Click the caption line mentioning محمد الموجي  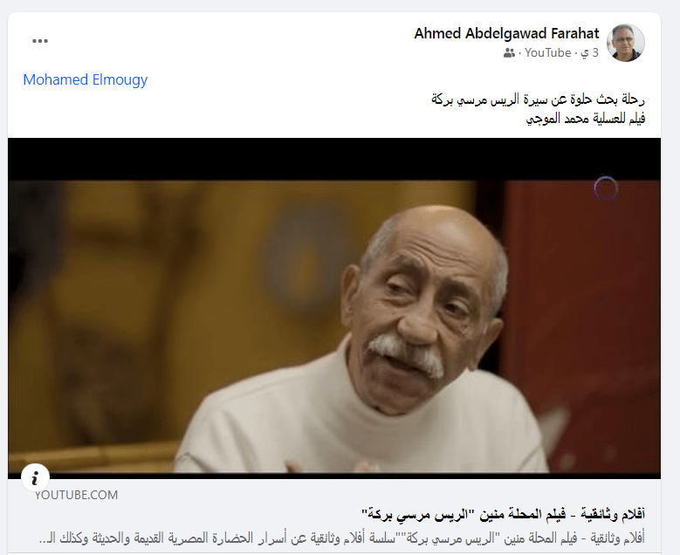tap(586, 119)
